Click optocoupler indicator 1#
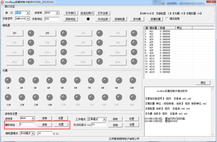 (x=8, y=80)
